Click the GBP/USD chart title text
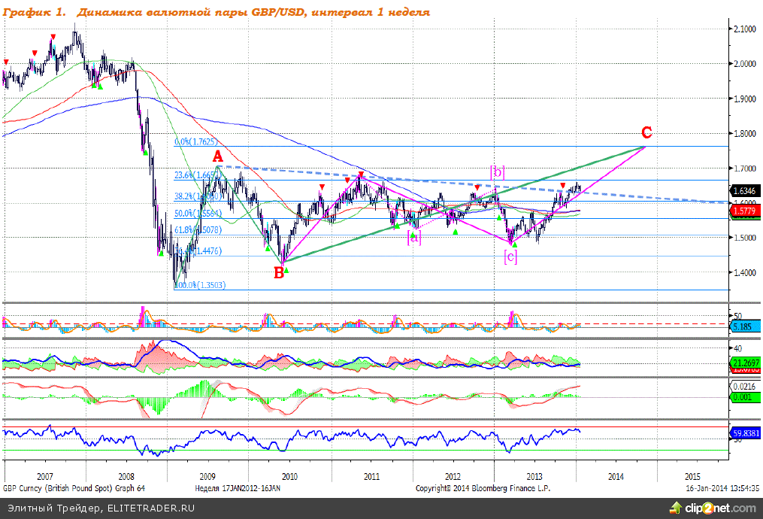Viewport: 763px width, 519px height. tap(216, 13)
